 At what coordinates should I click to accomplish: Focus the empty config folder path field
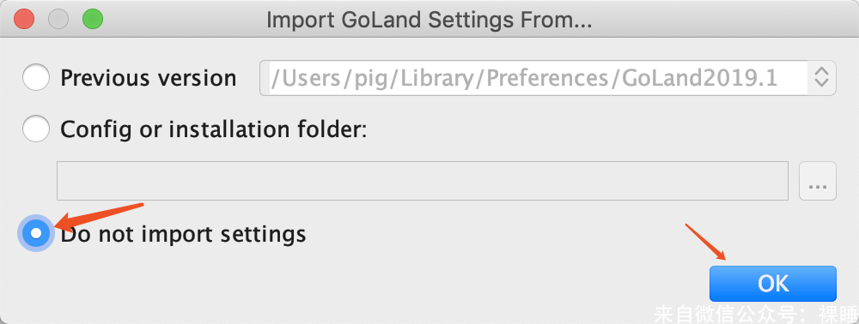423,181
